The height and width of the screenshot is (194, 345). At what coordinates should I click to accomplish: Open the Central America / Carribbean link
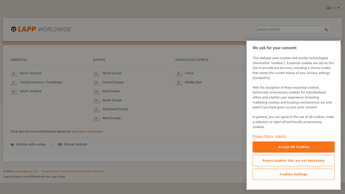tap(41, 82)
